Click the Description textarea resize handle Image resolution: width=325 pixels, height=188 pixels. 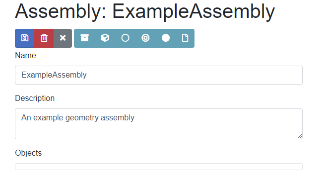point(300,136)
